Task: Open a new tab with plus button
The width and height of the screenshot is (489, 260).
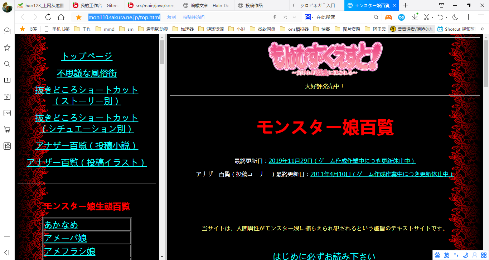Action: coord(405,5)
